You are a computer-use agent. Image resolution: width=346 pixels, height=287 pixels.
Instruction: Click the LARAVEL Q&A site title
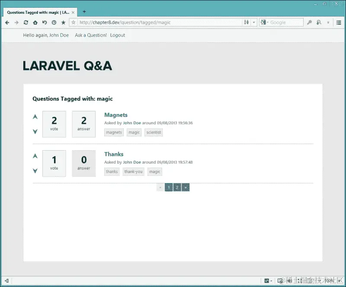67,66
